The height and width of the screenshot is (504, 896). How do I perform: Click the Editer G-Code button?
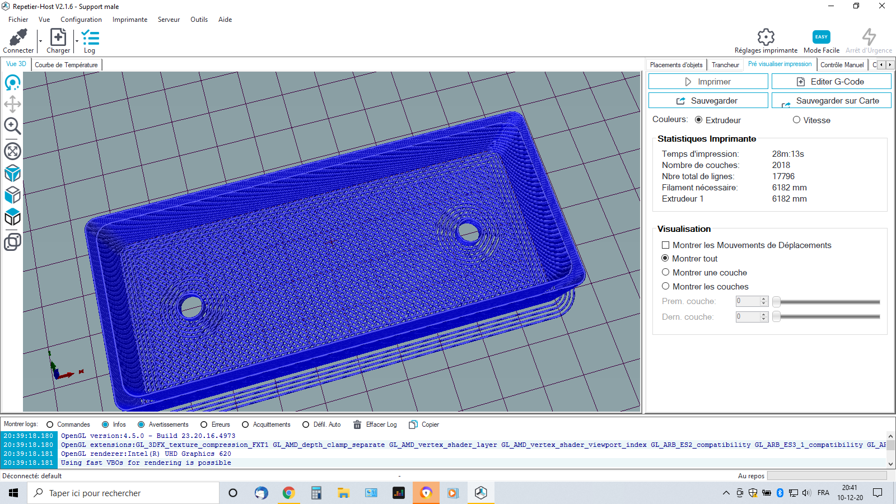(x=831, y=82)
